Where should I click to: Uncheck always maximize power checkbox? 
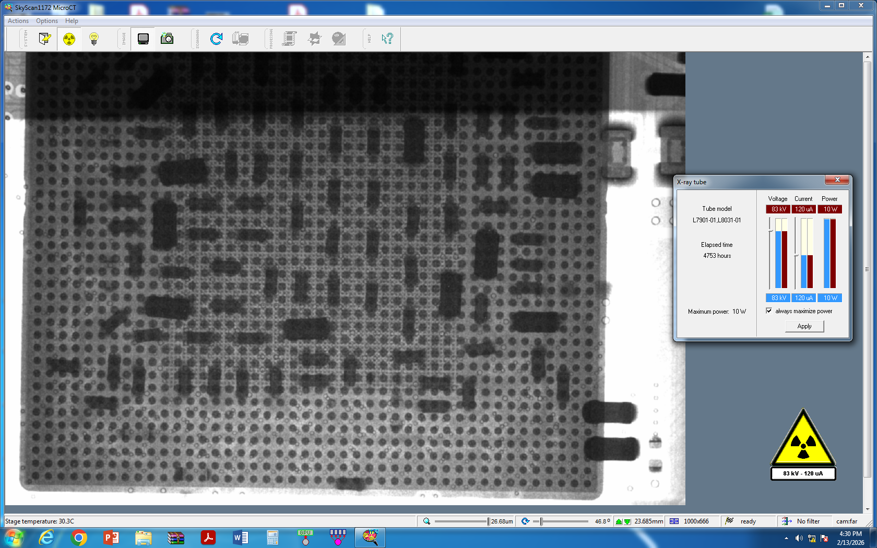[x=769, y=311]
